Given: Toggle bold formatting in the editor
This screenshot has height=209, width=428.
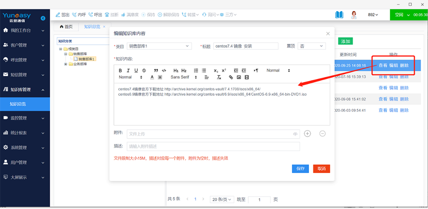Looking at the screenshot, I should point(120,70).
